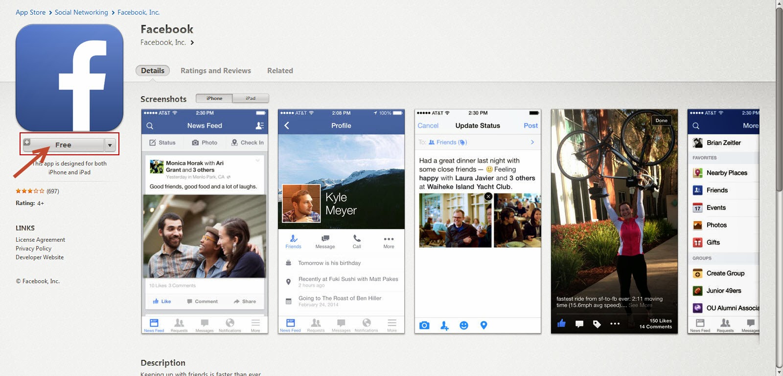
Task: Click See More on the bike photo caption
Action: click(640, 305)
